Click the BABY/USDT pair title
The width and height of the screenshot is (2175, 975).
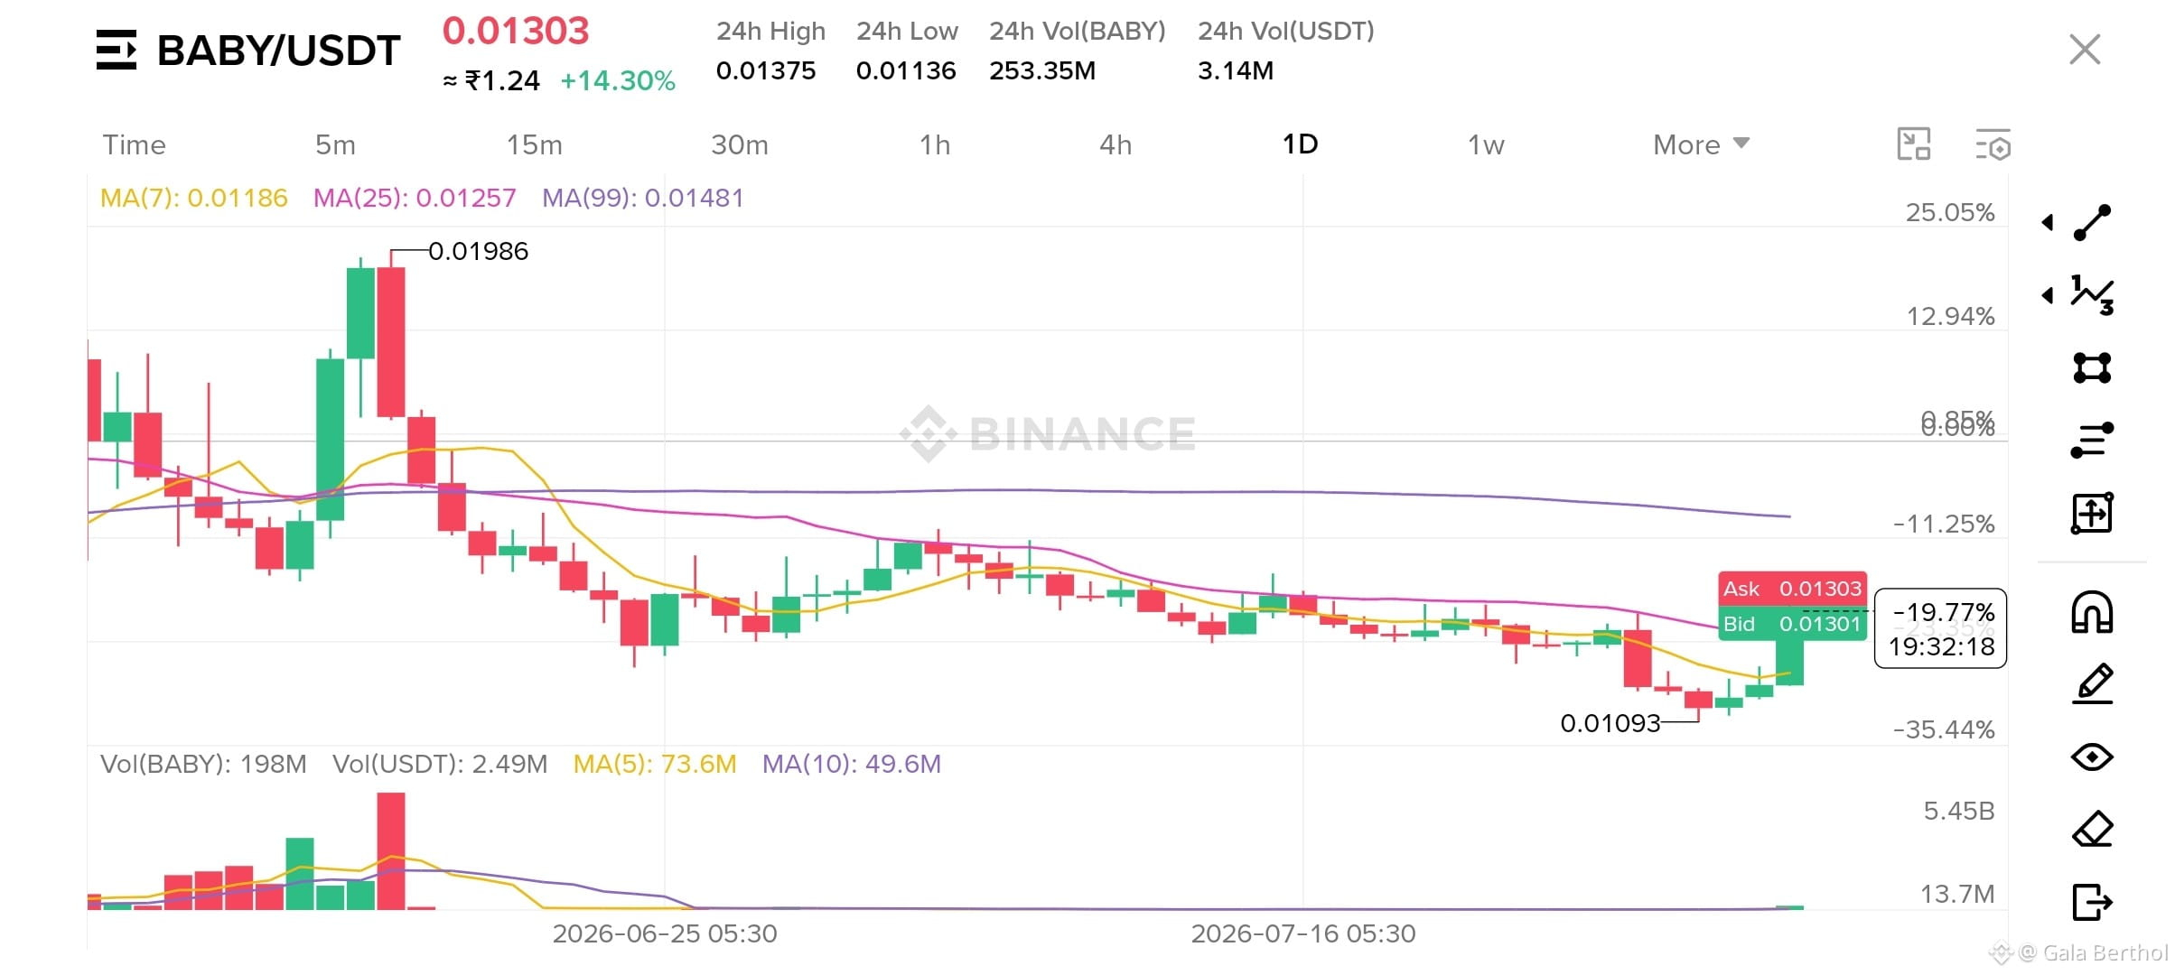(278, 51)
